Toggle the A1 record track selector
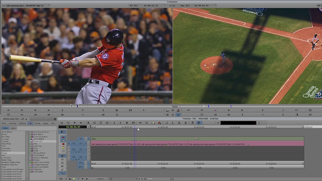The image size is (322, 181). [81, 150]
